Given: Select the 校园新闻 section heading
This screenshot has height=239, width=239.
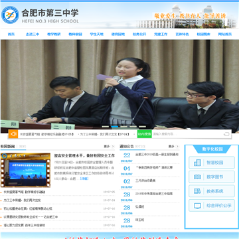Looking at the screenshot, I should point(7,147).
